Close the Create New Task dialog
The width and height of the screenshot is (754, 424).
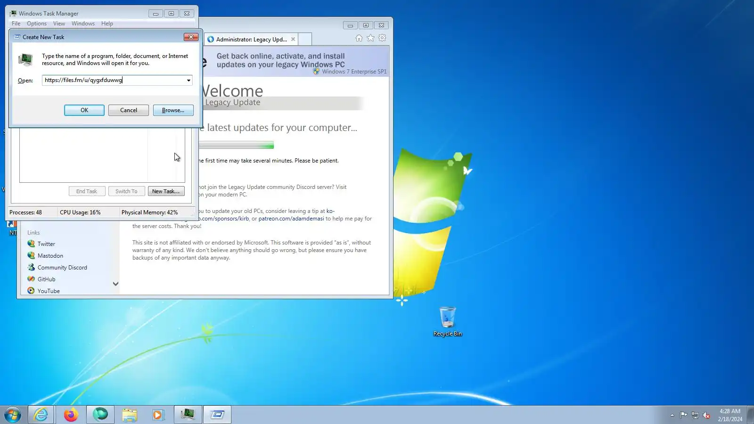(191, 37)
